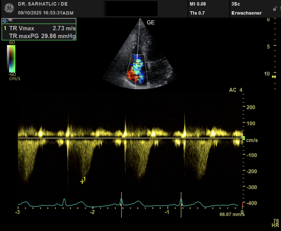Click the -2 second timeline marker
The image size is (281, 231).
[x=93, y=212]
